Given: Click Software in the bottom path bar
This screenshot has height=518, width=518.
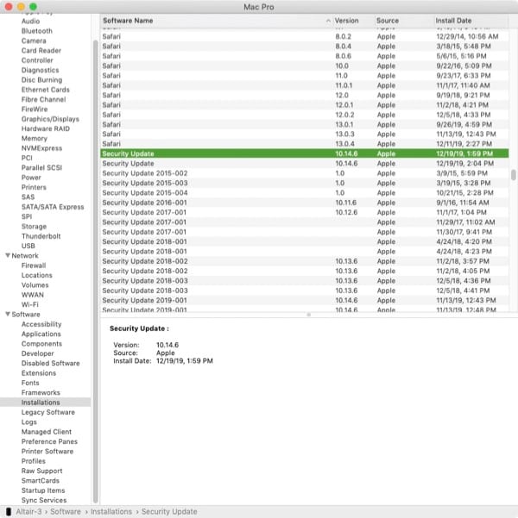Looking at the screenshot, I should click(66, 511).
